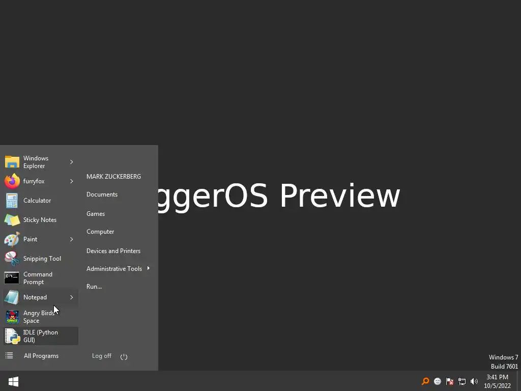The width and height of the screenshot is (521, 391).
Task: Click the Sticky Notes label text
Action: 40,220
